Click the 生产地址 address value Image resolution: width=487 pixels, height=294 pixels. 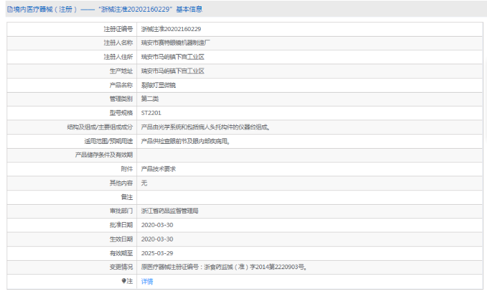(x=172, y=71)
